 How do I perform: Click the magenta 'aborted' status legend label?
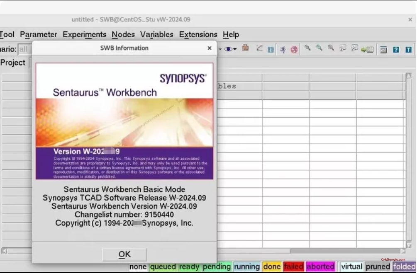click(x=320, y=266)
